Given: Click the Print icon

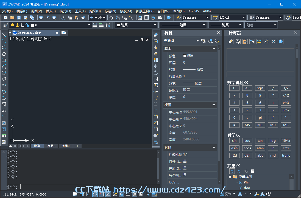Looking at the screenshot, I should 41,18.
